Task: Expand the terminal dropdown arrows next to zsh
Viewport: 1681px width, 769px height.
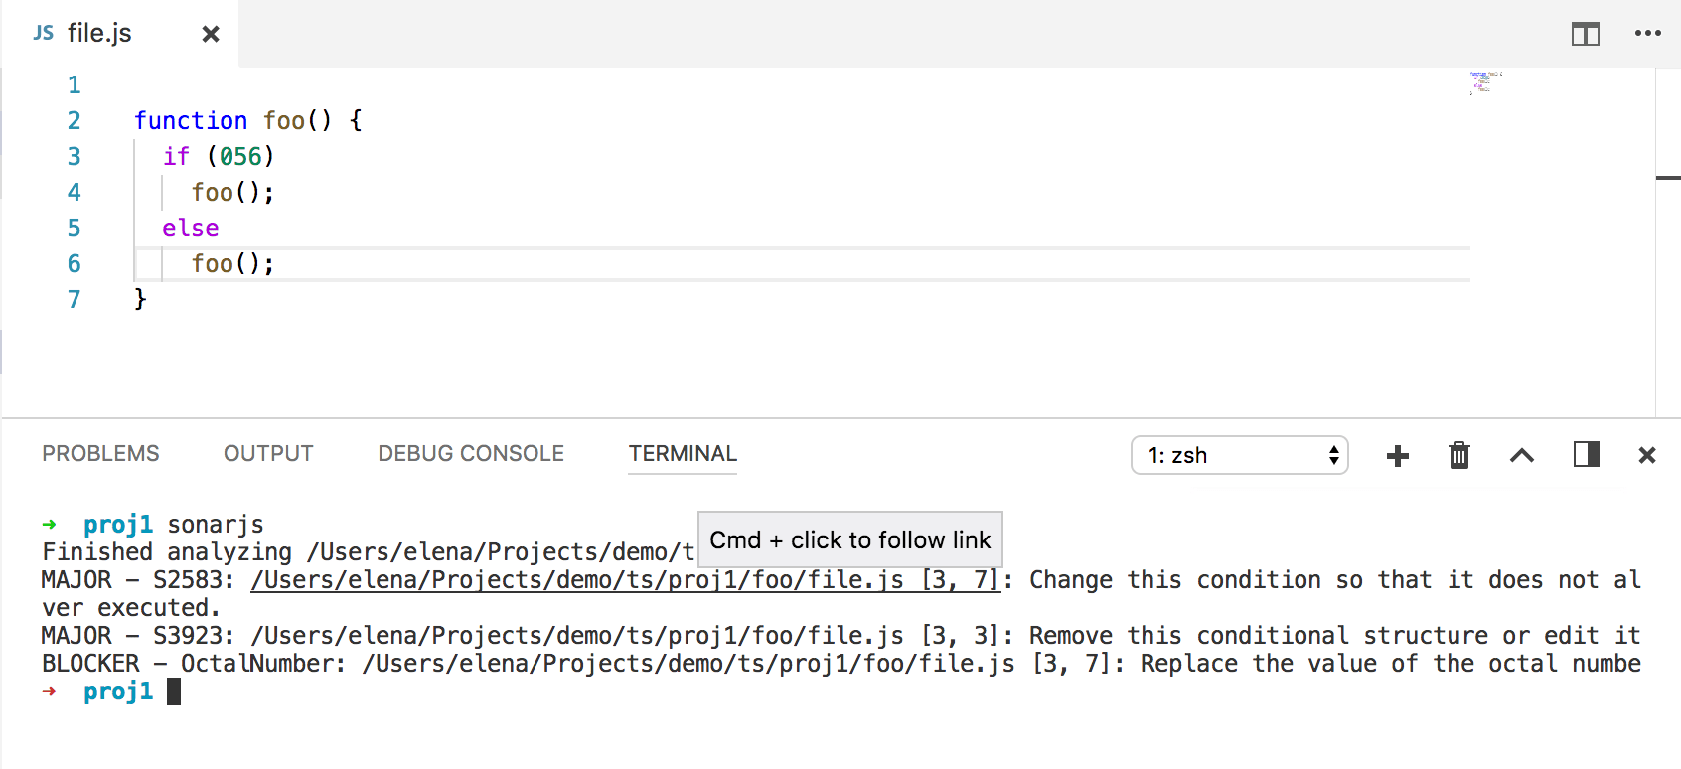Action: 1331,455
